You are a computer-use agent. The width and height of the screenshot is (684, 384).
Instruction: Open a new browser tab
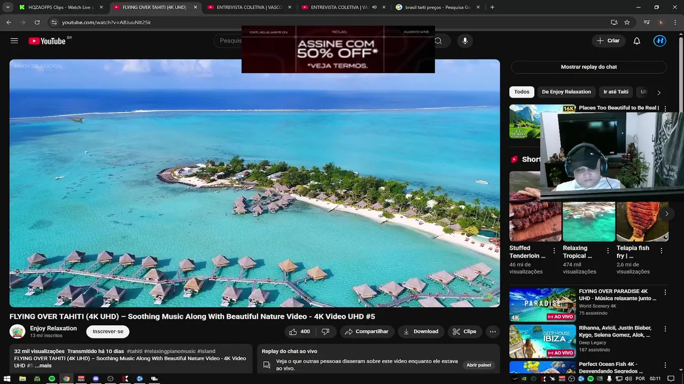492,7
